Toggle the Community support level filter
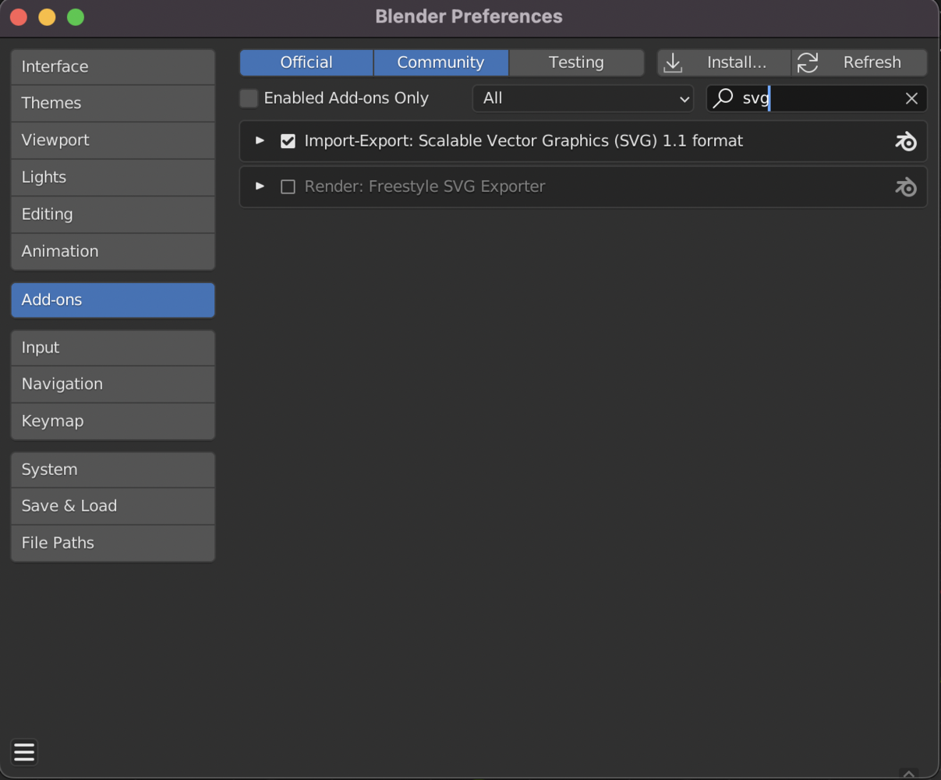This screenshot has height=780, width=941. pyautogui.click(x=441, y=62)
